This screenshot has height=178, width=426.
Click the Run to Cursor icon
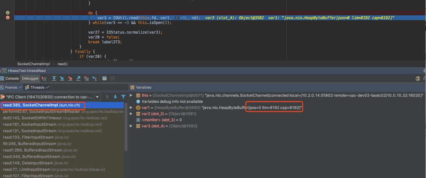point(94,79)
